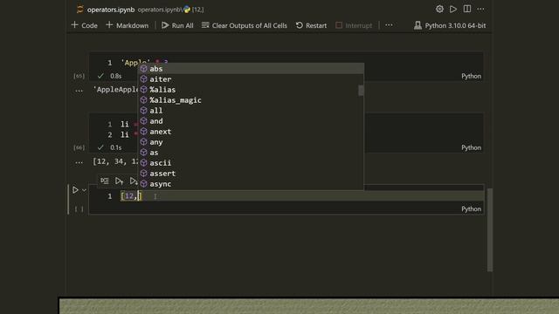The width and height of the screenshot is (559, 314).
Task: Click the disabled Interrupt button
Action: [x=354, y=25]
